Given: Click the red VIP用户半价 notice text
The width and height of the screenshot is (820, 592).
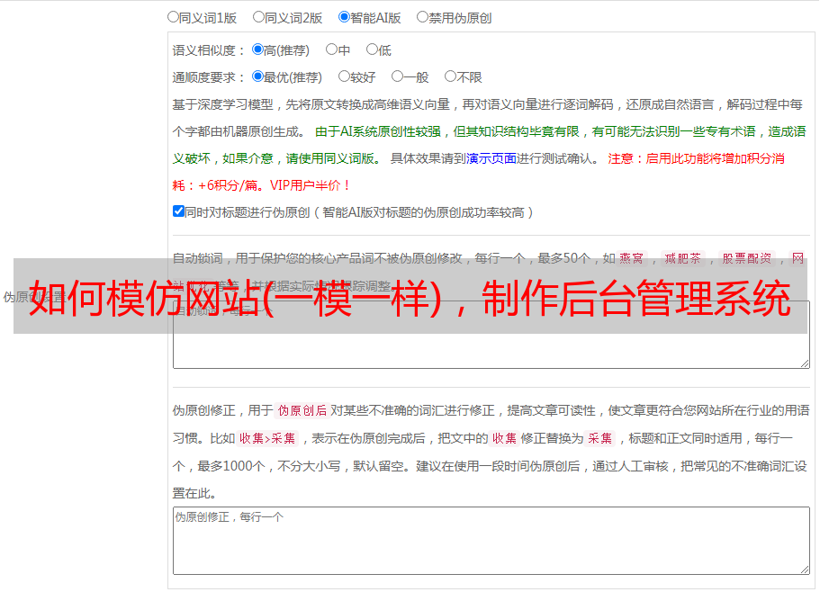Looking at the screenshot, I should pos(310,185).
